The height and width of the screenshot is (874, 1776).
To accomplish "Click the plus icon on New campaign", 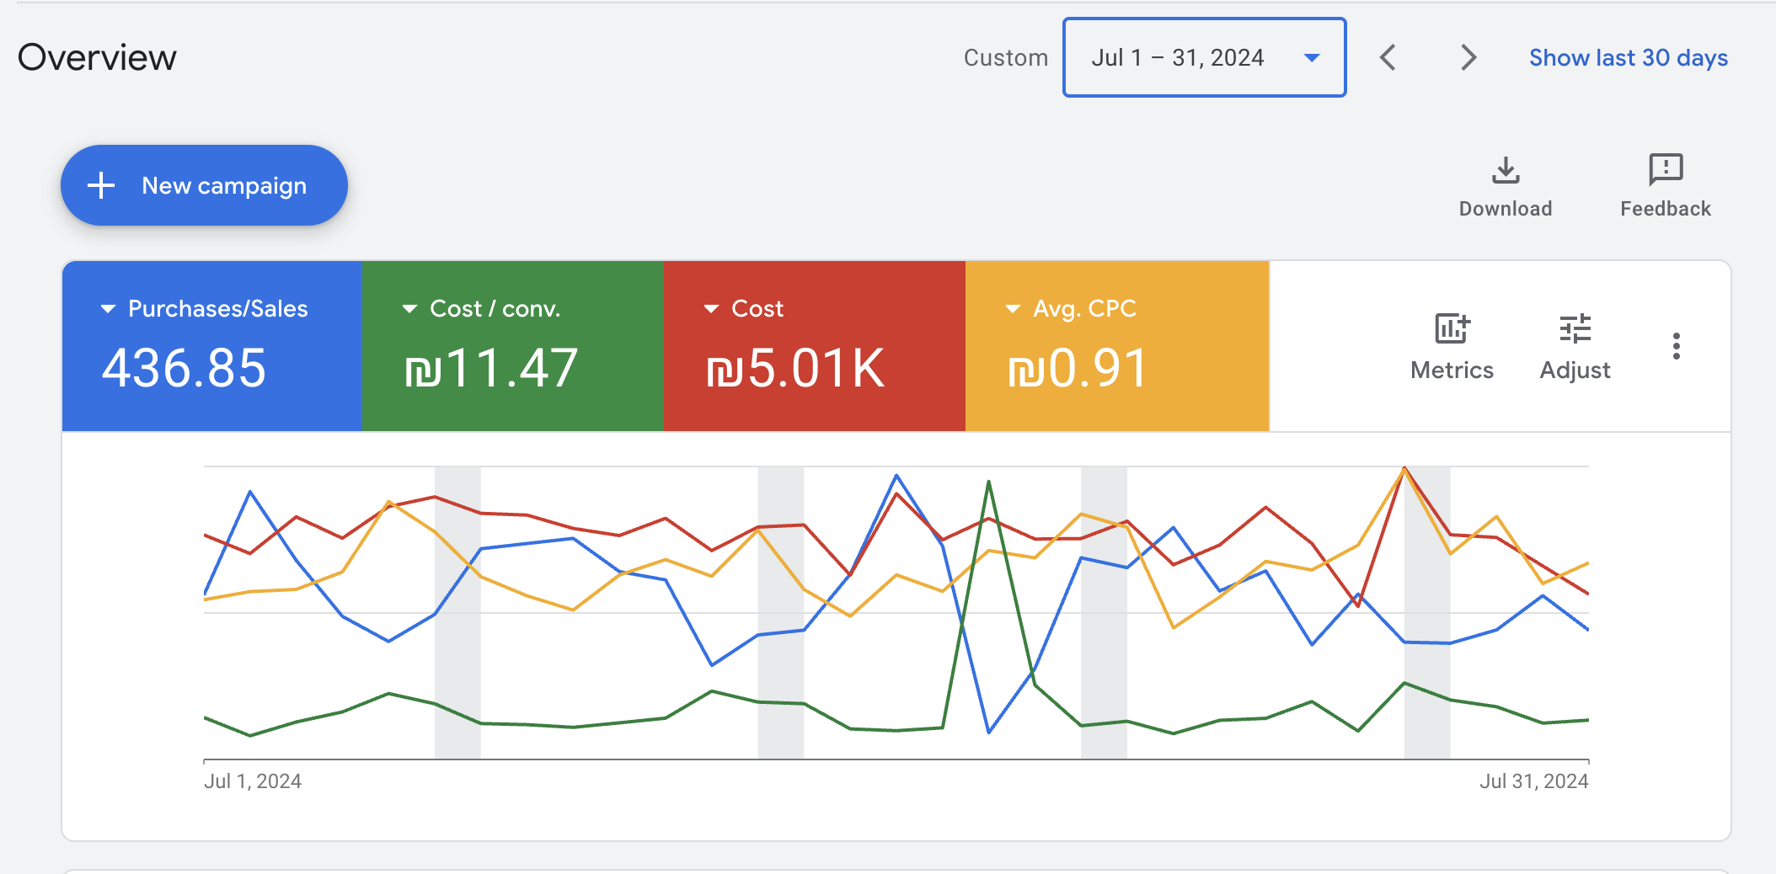I will tap(101, 185).
